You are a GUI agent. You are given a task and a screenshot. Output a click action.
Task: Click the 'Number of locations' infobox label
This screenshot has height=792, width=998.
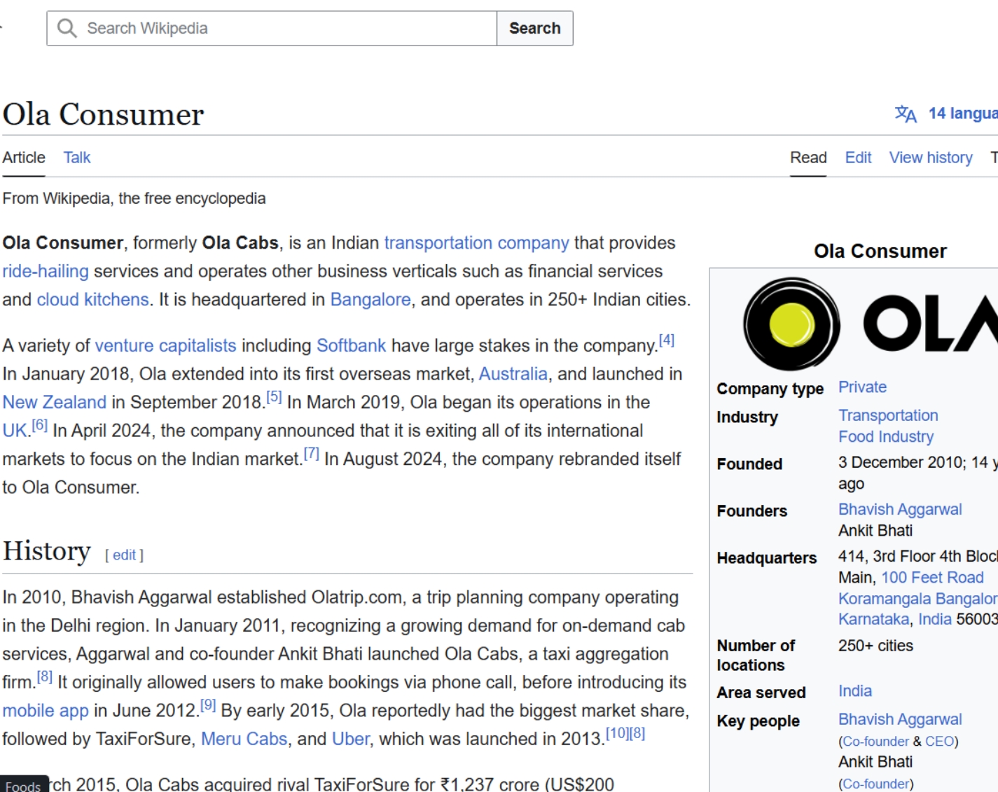click(756, 655)
